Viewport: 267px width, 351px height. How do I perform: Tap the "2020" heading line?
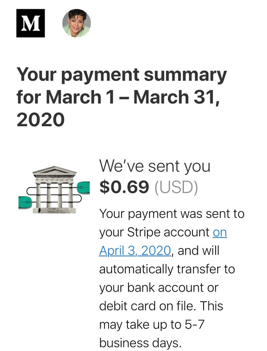point(40,119)
